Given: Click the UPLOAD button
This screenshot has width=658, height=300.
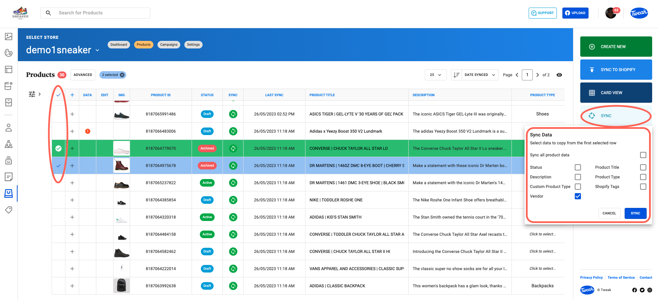Looking at the screenshot, I should 575,13.
